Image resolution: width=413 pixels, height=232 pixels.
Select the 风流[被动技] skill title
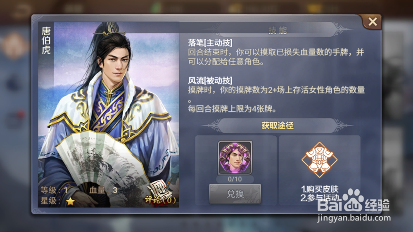210,80
